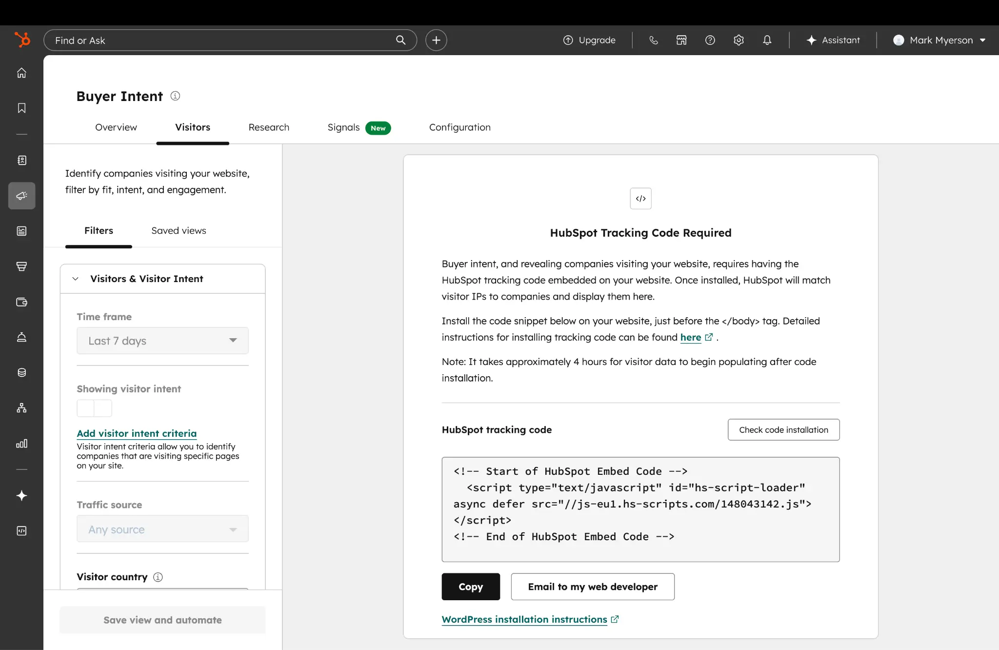Open the Marketplace icon in the top bar
This screenshot has width=999, height=650.
tap(681, 40)
